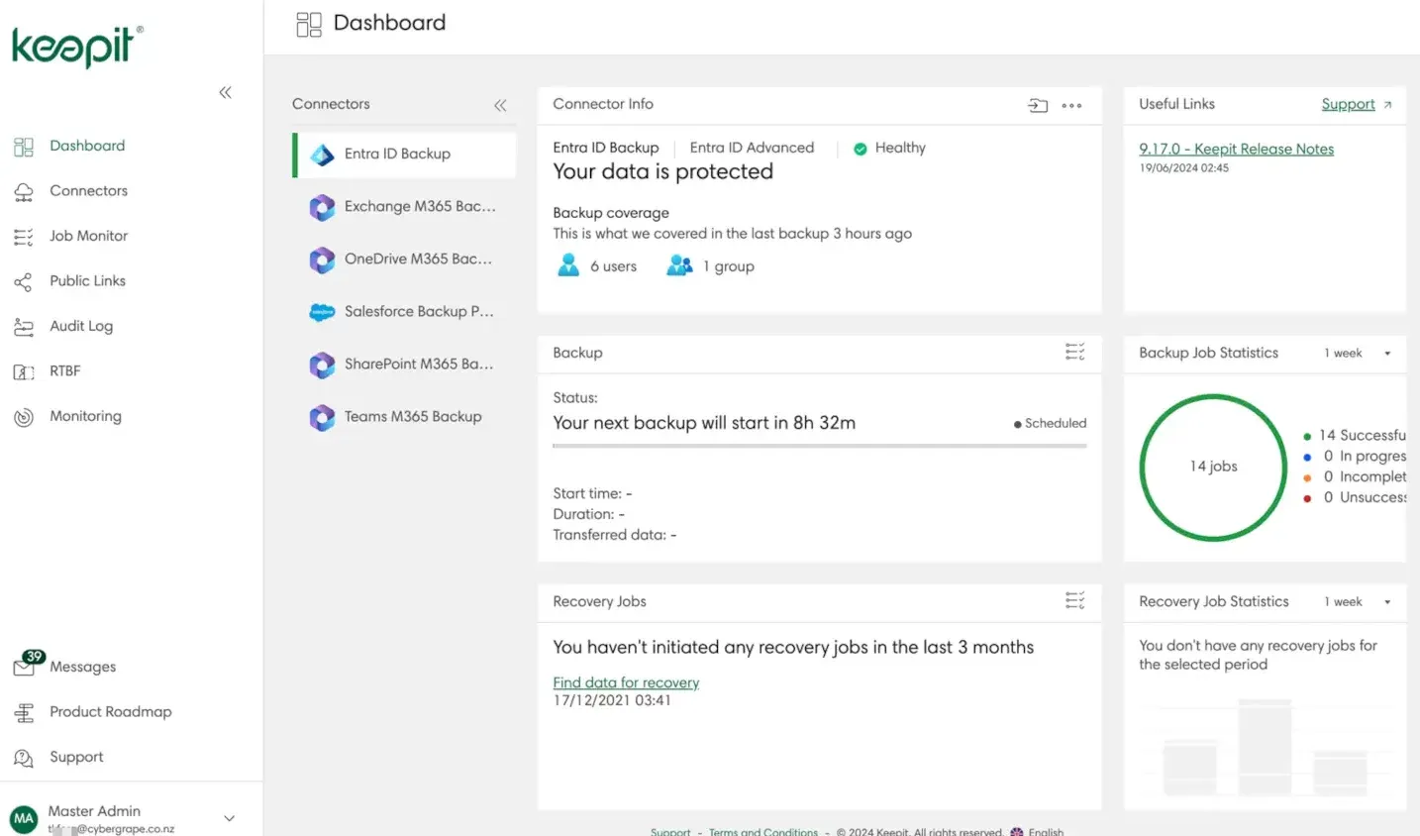Click the MA avatar
Viewport: 1420px width, 836px height.
(x=24, y=818)
